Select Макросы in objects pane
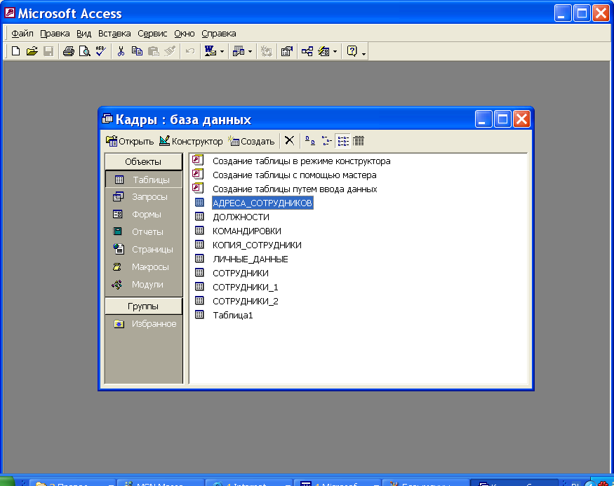The width and height of the screenshot is (614, 486). click(x=143, y=267)
